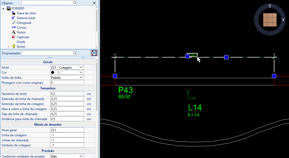
Task: Open the Nível dropdown showing 221 - Cotagem
Action: (x=67, y=68)
